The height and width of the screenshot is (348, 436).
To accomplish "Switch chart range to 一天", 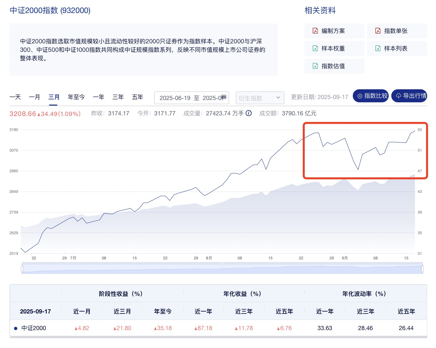I will pos(15,97).
